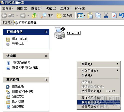124x112 pixels.
Task: Open the 文件(F) menu
Action: click(7, 8)
